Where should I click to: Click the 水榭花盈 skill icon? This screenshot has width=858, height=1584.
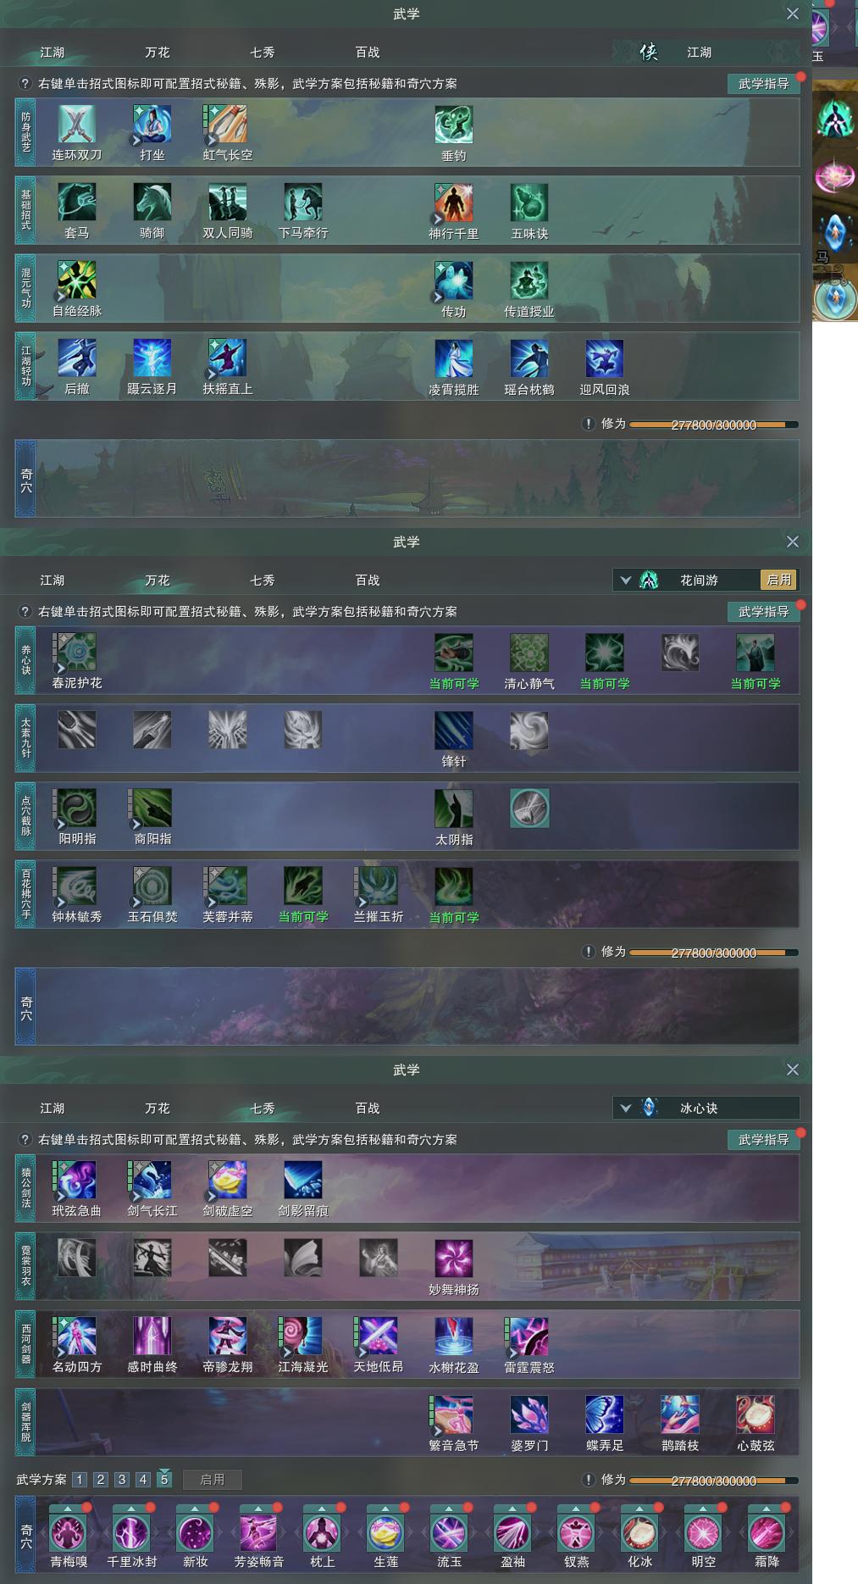454,1337
